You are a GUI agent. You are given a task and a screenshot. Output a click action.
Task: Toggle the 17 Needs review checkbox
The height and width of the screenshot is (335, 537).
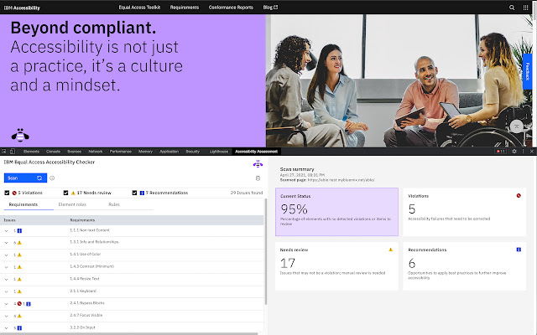(66, 193)
